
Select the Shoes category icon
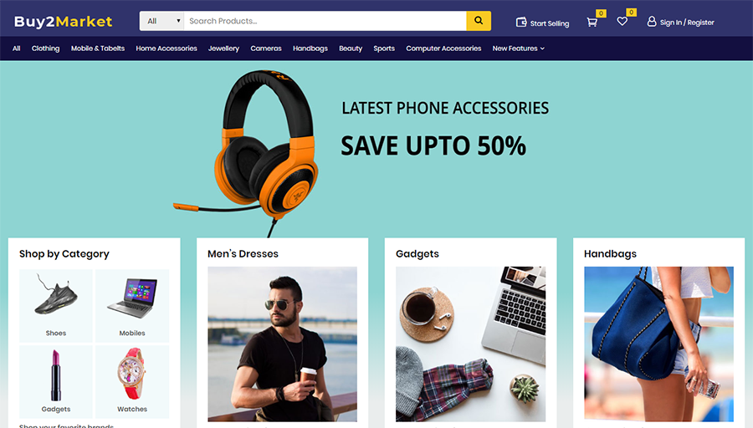point(56,296)
